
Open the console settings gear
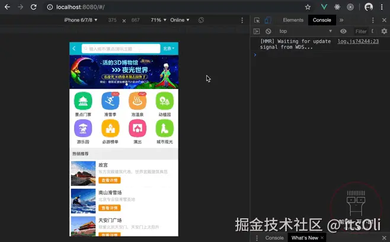point(384,31)
